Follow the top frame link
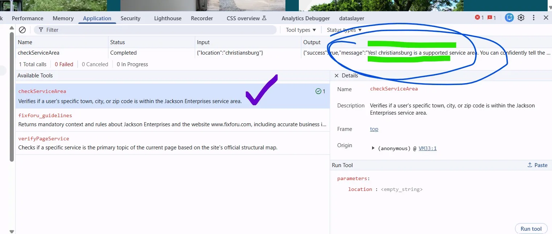 tap(374, 129)
